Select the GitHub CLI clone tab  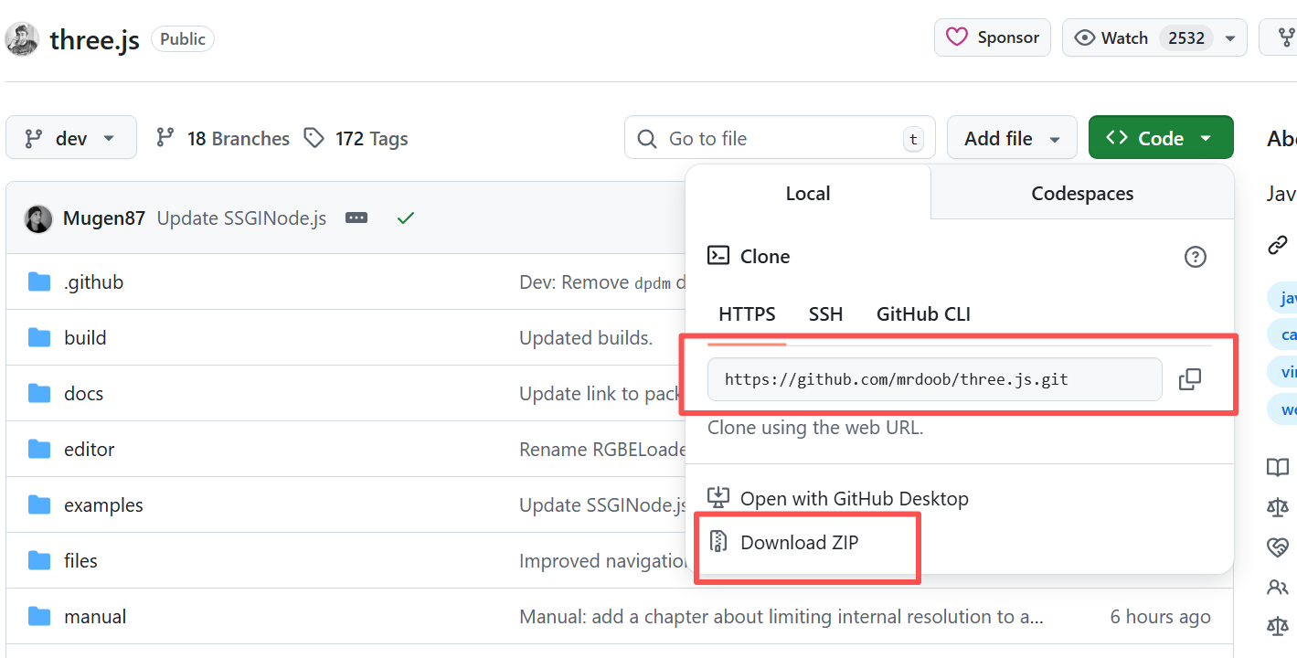tap(923, 314)
